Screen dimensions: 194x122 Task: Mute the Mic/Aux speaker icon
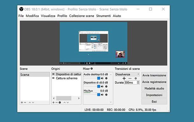click(102, 95)
